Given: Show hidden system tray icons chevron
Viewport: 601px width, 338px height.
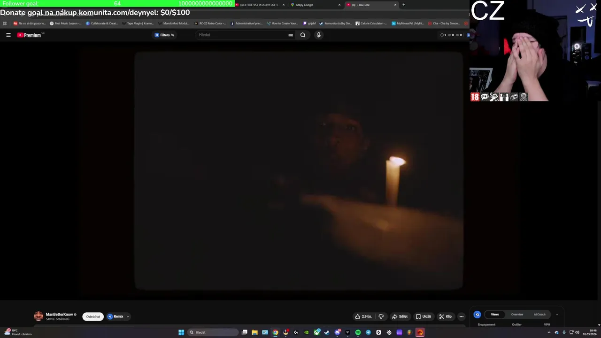Looking at the screenshot, I should point(549,332).
